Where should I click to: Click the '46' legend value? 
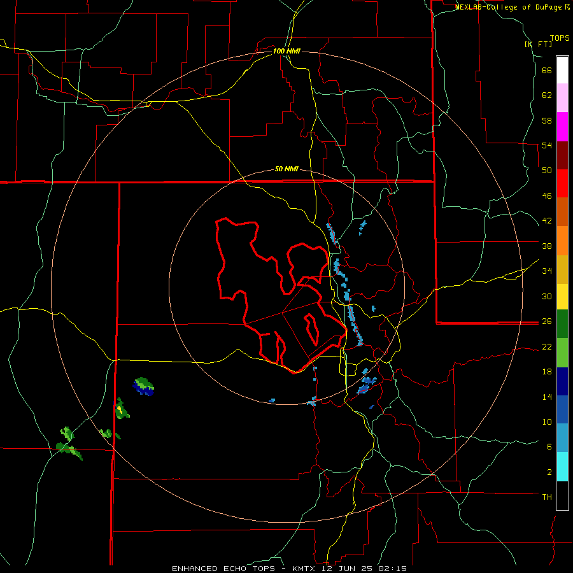point(547,196)
